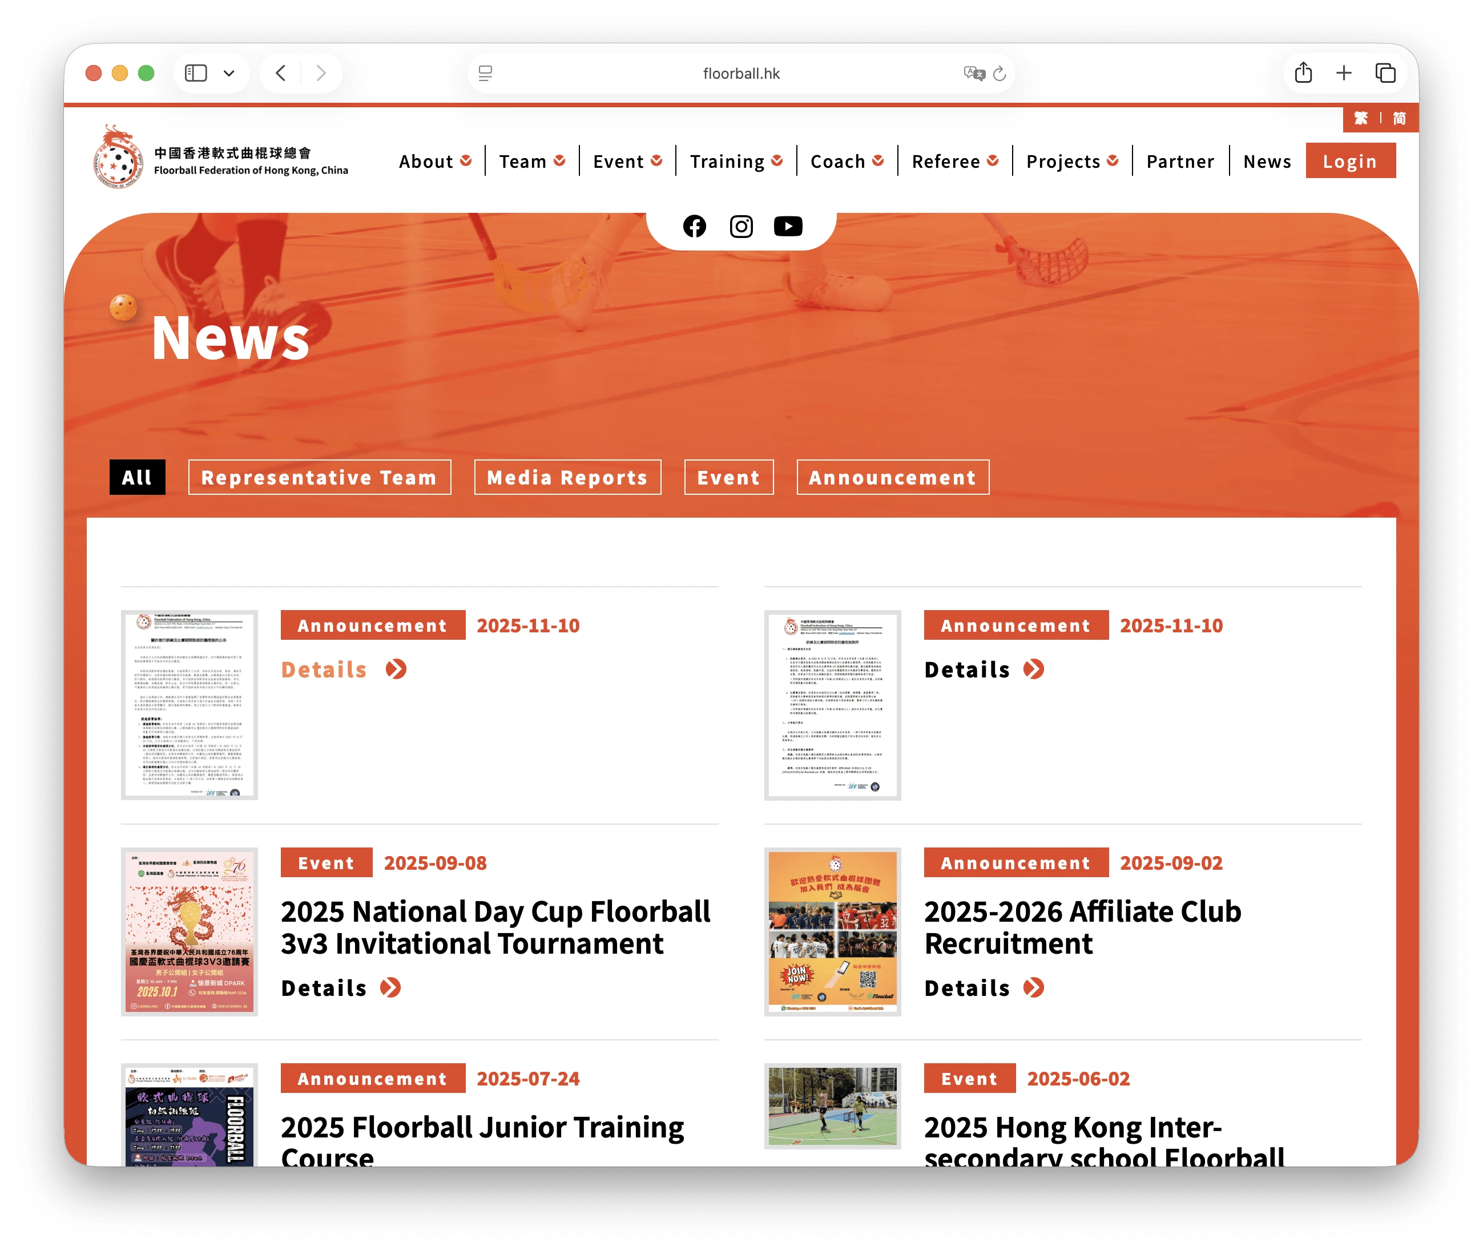This screenshot has width=1483, height=1251.
Task: Open the tab overview icon
Action: click(1385, 73)
